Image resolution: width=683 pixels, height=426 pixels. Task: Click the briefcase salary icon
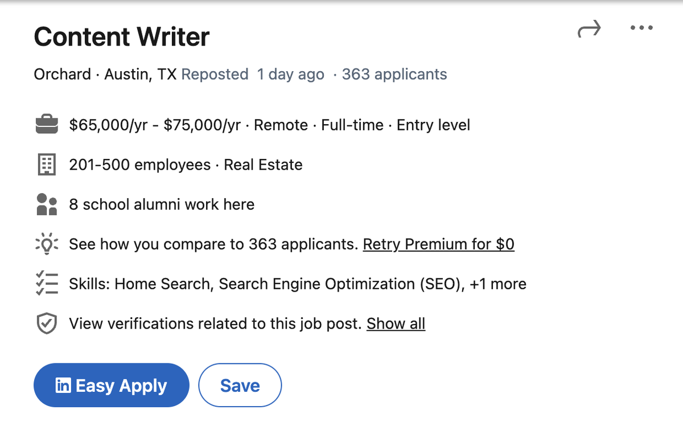tap(47, 125)
